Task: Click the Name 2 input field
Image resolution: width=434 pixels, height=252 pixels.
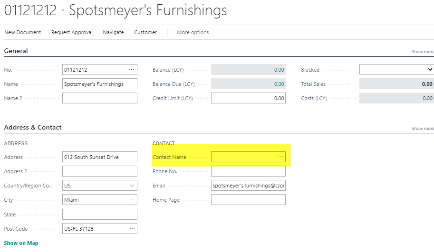Action: click(x=100, y=98)
